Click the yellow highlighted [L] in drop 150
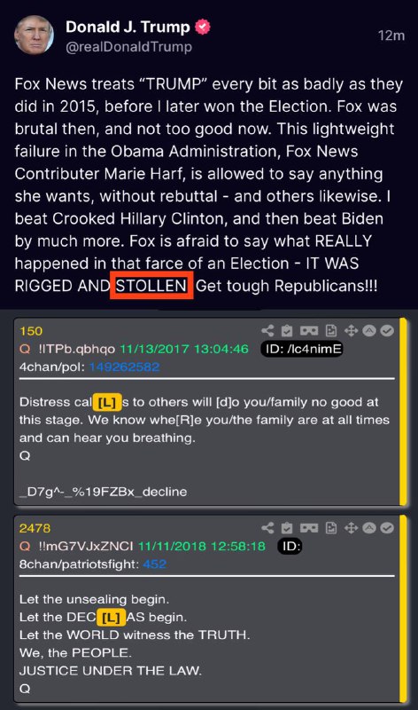The height and width of the screenshot is (710, 418). coord(107,402)
